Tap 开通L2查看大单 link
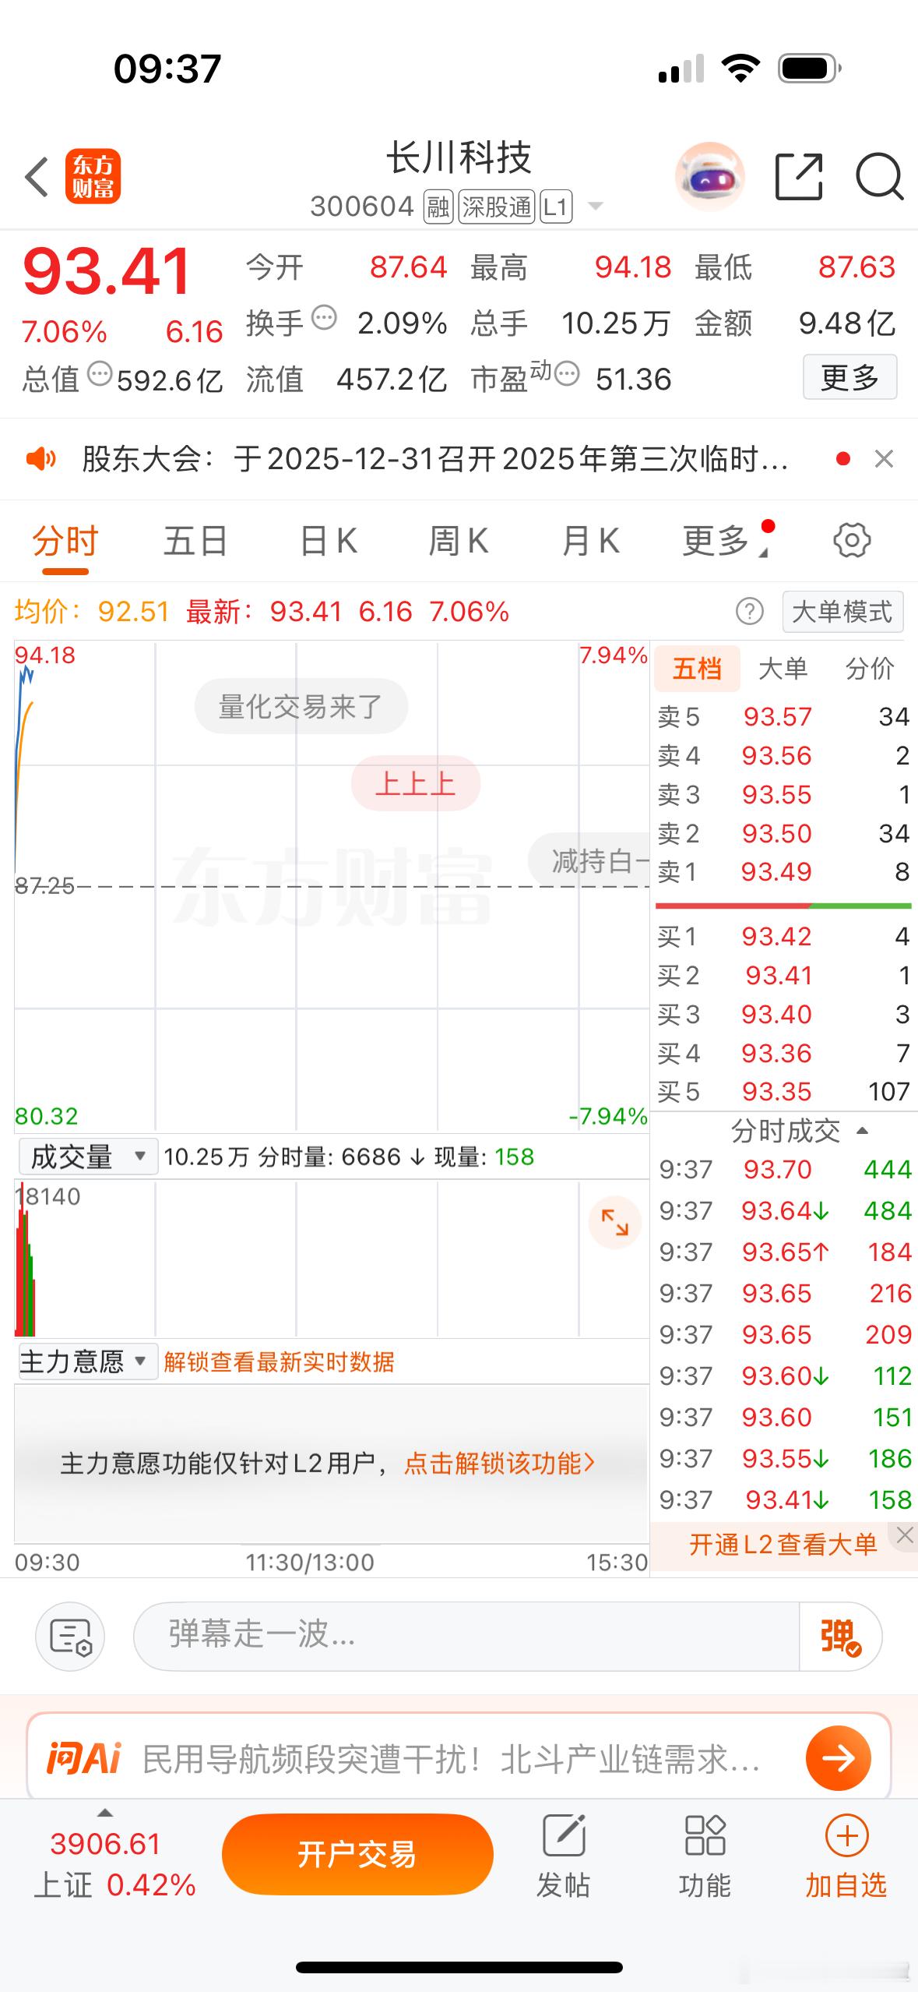 pos(783,1544)
